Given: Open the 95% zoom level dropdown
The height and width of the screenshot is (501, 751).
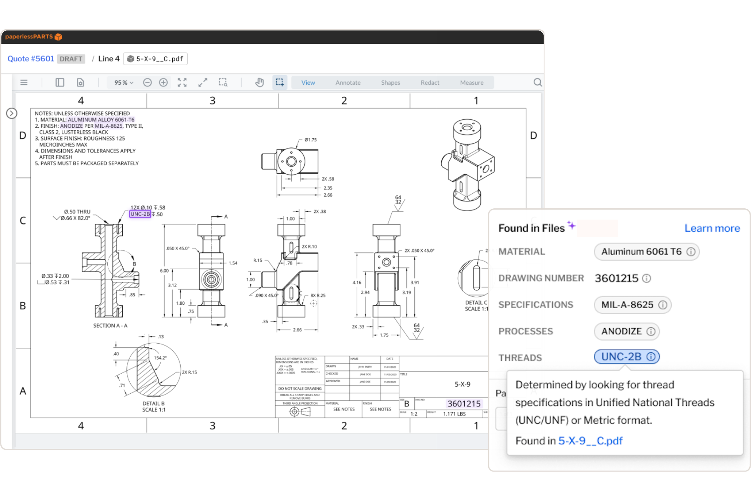Looking at the screenshot, I should pyautogui.click(x=124, y=83).
